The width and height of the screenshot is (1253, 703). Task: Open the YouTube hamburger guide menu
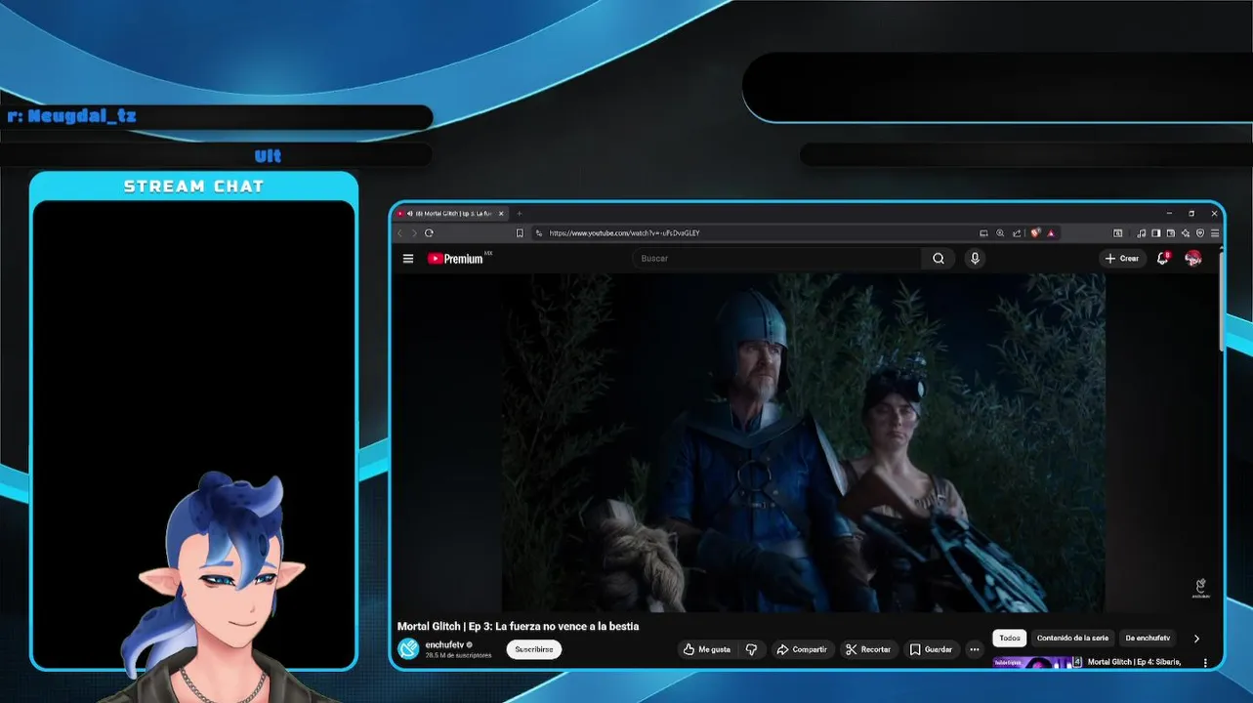pyautogui.click(x=408, y=259)
